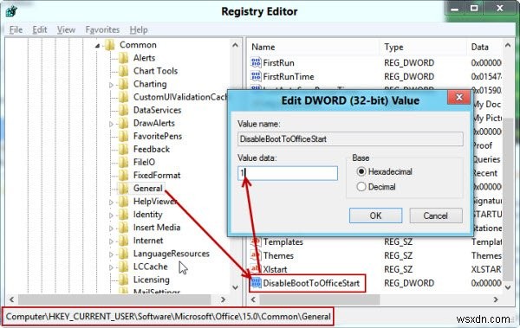Open the Help menu
This screenshot has height=328, width=520.
(x=139, y=29)
